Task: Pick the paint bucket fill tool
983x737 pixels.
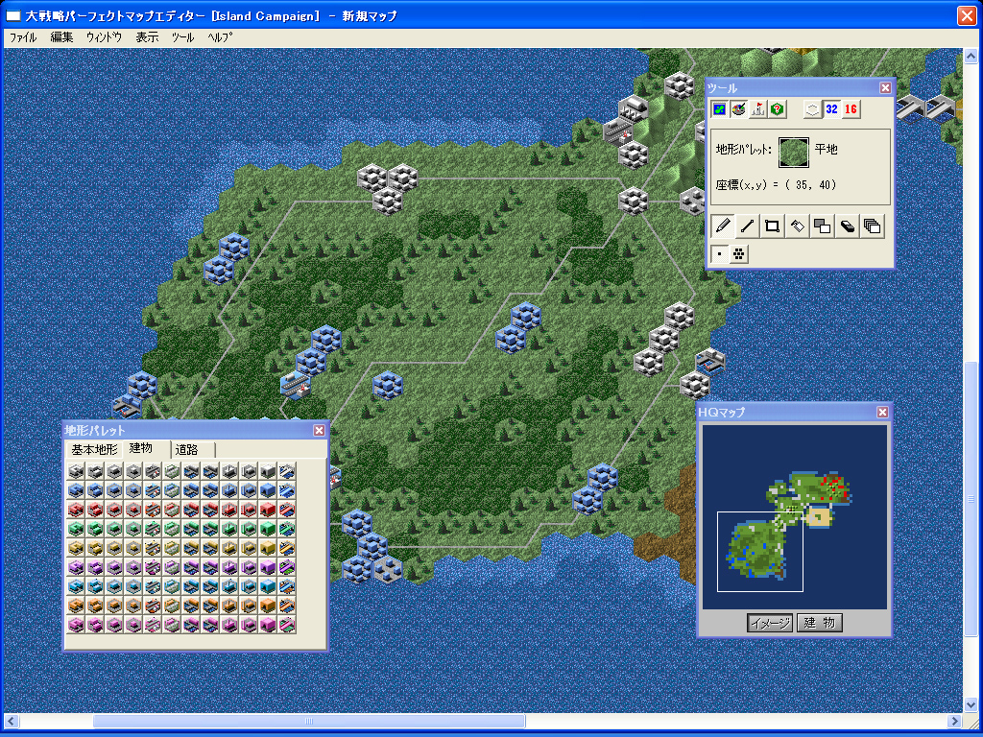Action: click(x=797, y=226)
